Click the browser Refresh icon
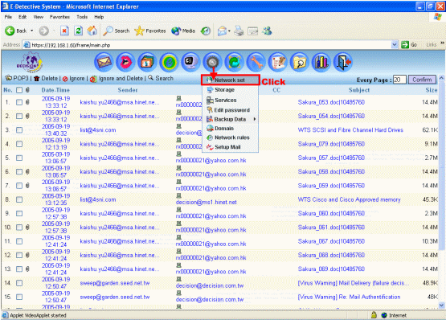This screenshot has height=320, width=446. pos(78,31)
